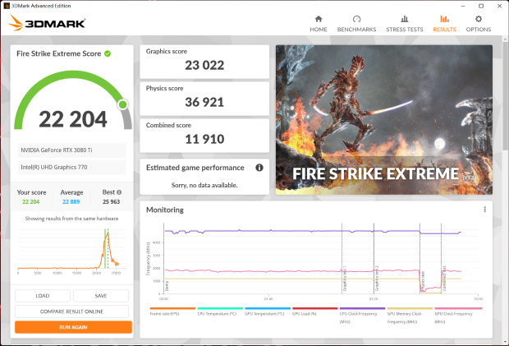
Task: Open the Results bar chart icon
Action: [444, 19]
